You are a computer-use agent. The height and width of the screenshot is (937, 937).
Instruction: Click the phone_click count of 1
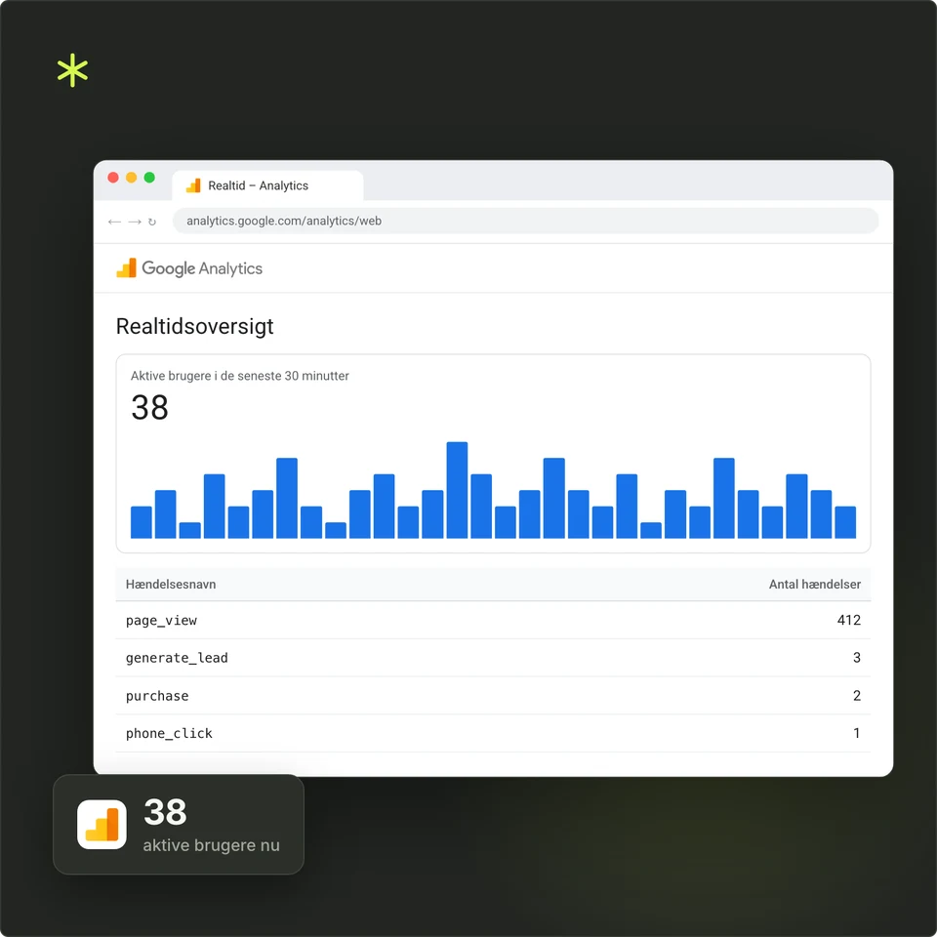pos(856,733)
